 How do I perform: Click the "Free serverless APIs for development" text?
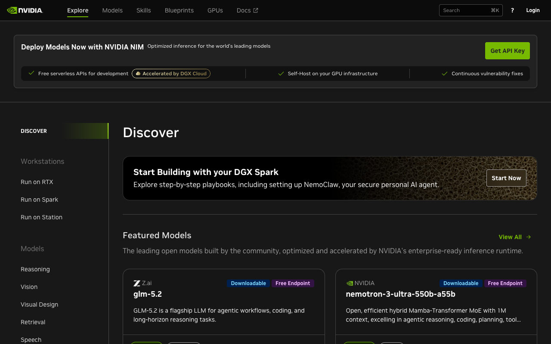pyautogui.click(x=83, y=74)
